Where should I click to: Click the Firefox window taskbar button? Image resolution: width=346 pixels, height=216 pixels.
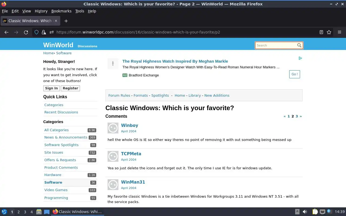[78, 212]
